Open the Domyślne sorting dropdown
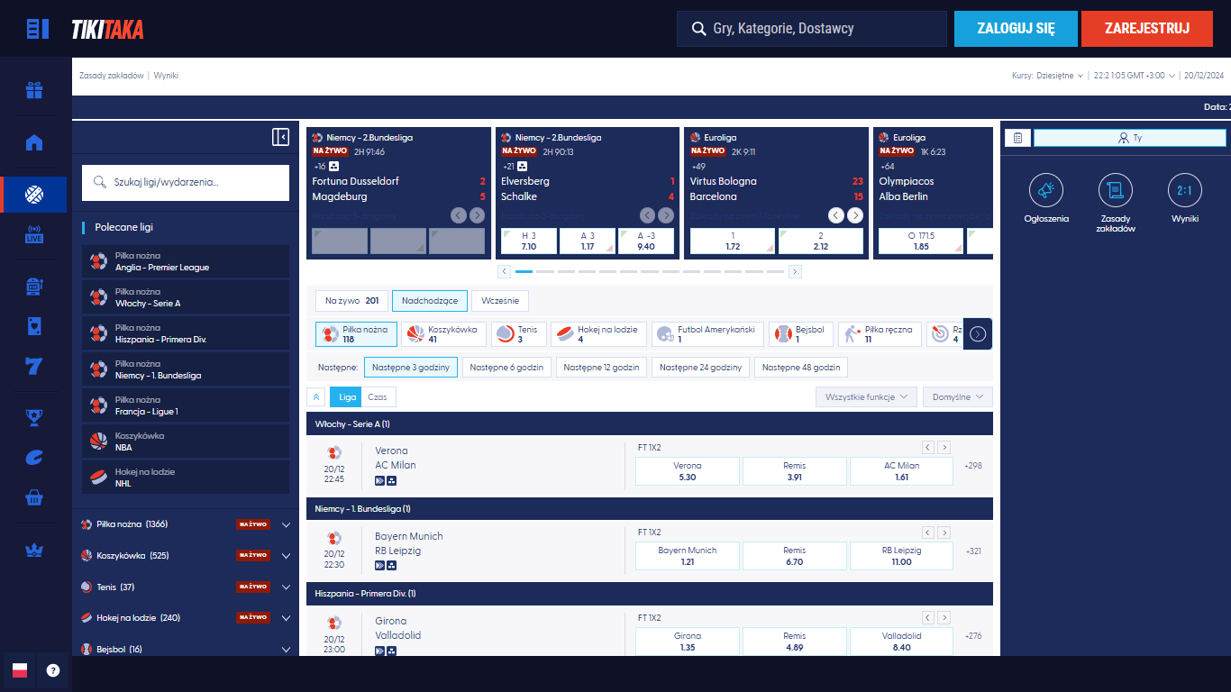 click(958, 396)
